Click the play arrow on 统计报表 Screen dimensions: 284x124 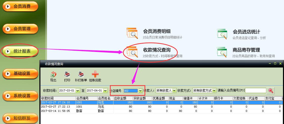tap(8, 51)
